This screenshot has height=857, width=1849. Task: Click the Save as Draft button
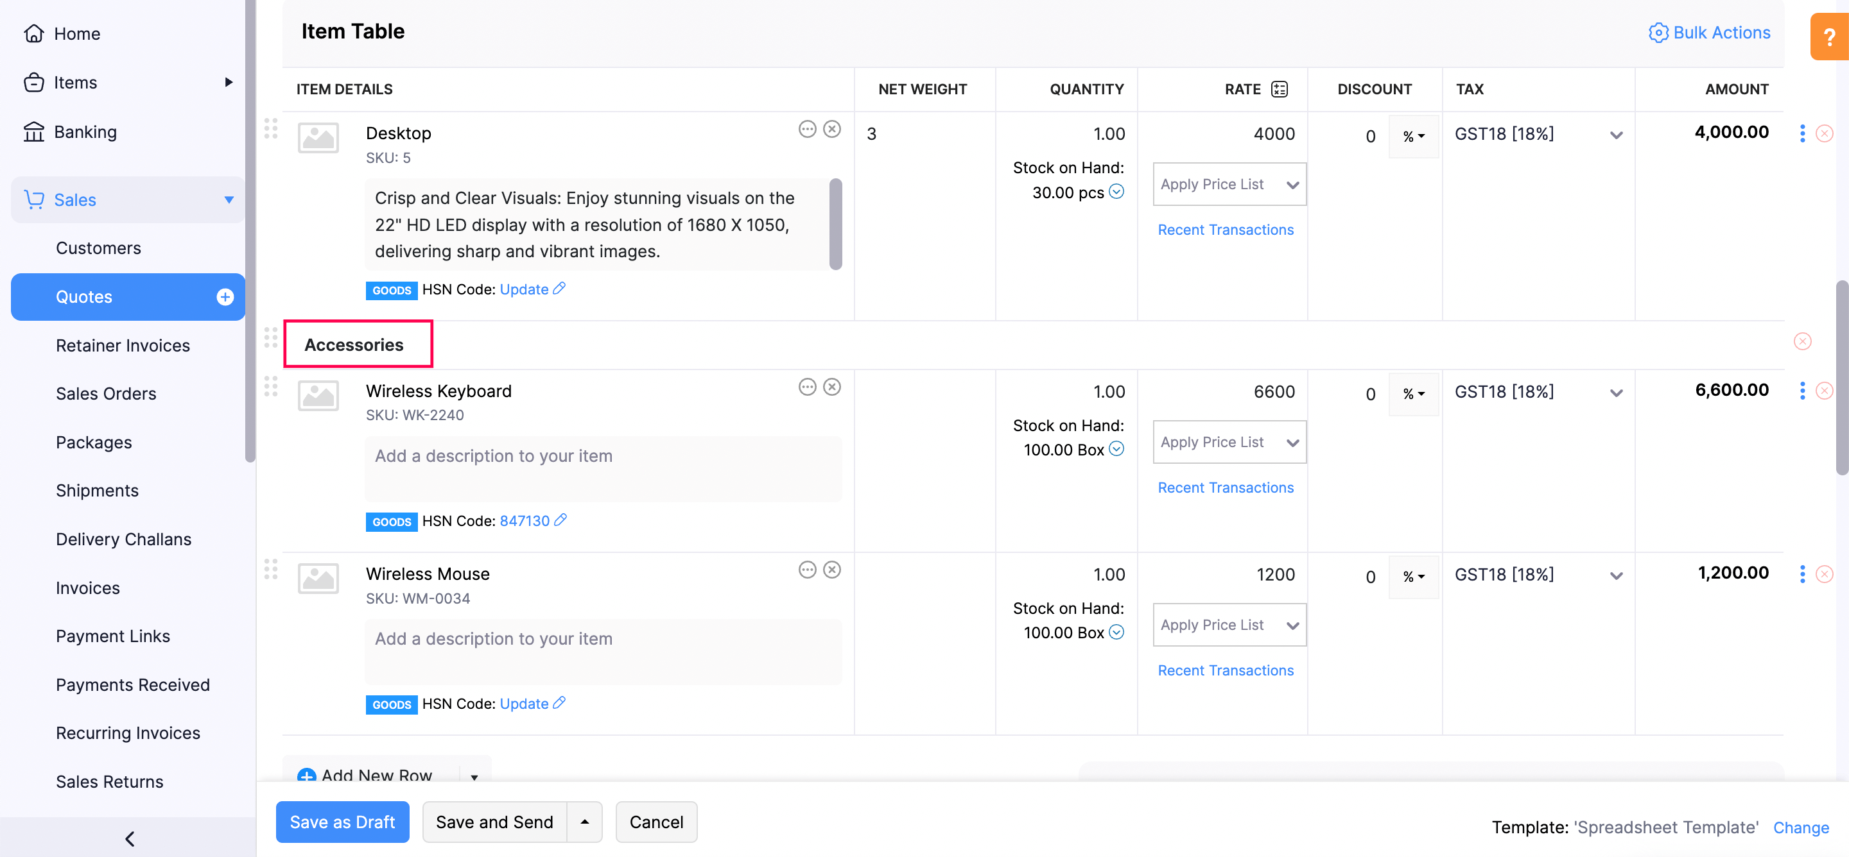click(342, 822)
